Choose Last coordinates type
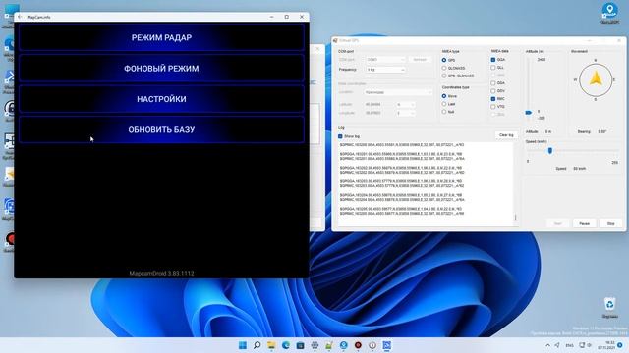 [x=444, y=104]
